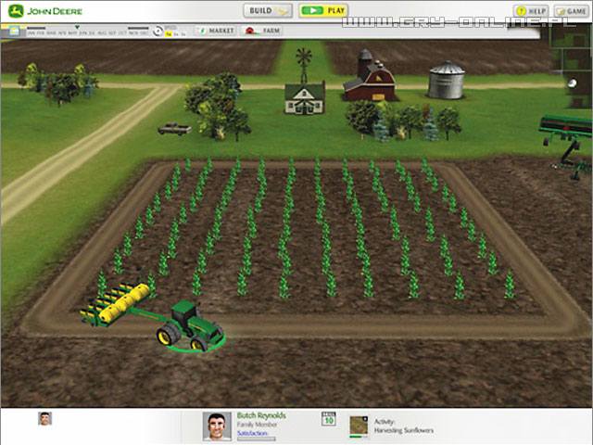593x445 pixels.
Task: Click the small worker portrait at bottom left
Action: click(45, 418)
